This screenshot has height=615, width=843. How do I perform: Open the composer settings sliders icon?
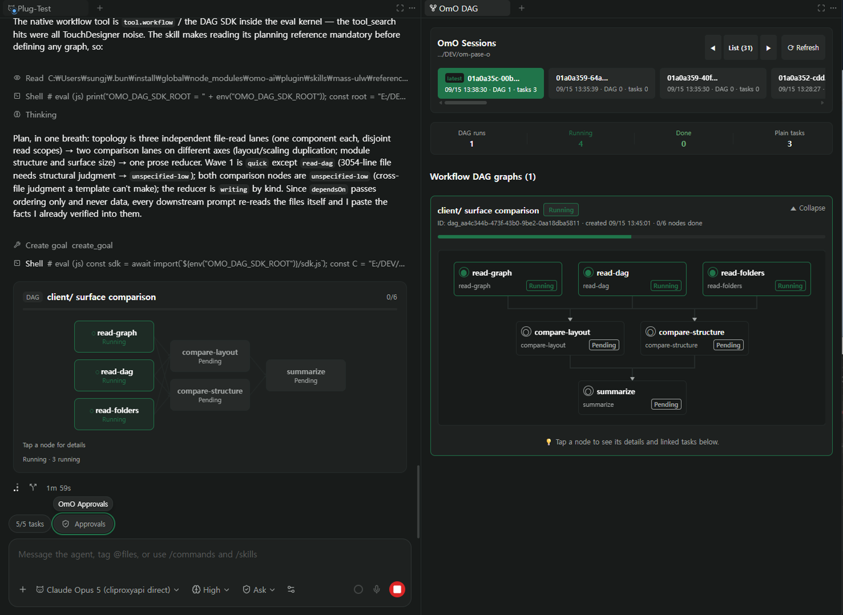pyautogui.click(x=291, y=590)
